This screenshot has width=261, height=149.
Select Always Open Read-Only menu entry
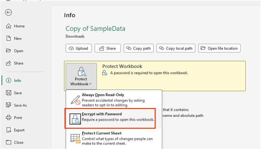pos(114,100)
